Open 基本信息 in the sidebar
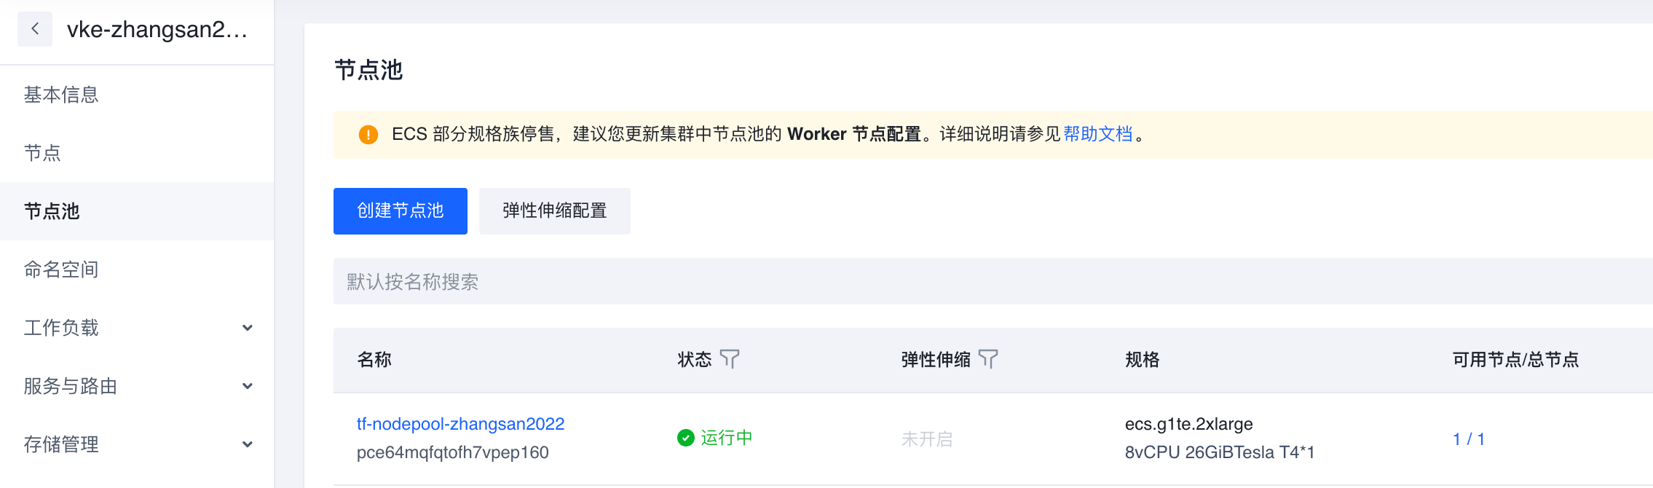Image resolution: width=1653 pixels, height=488 pixels. point(61,95)
